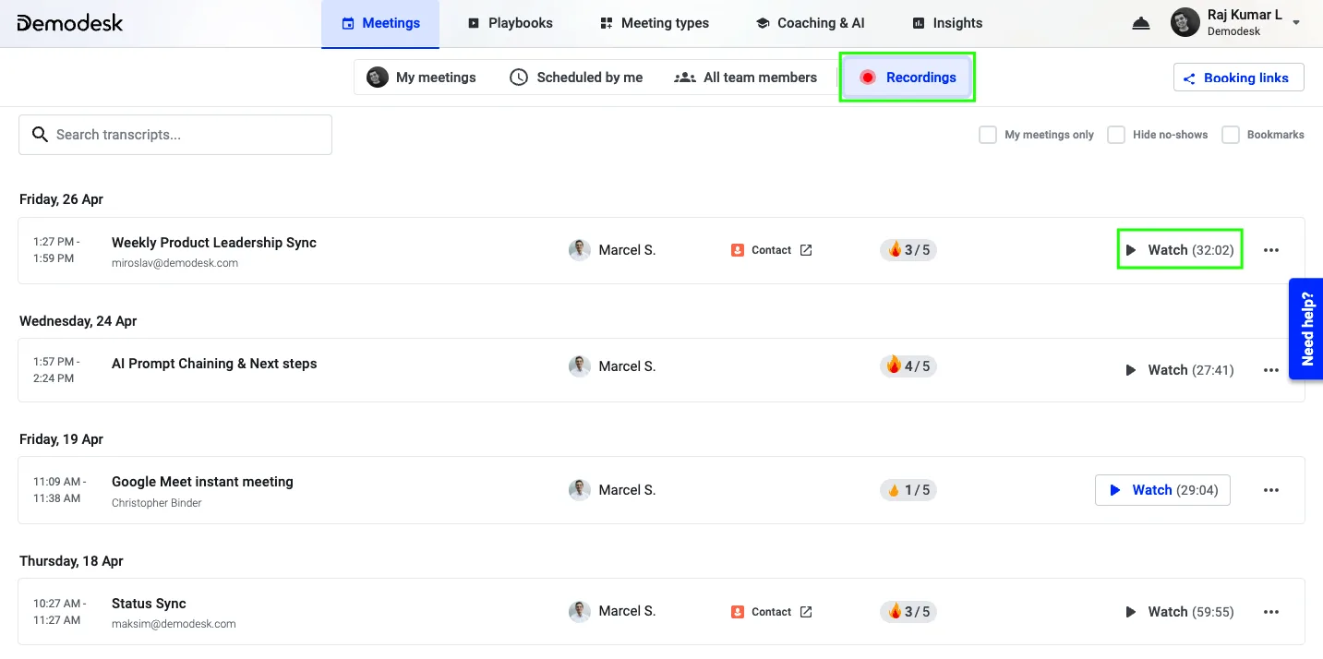Image resolution: width=1323 pixels, height=659 pixels.
Task: Click Marcel S. avatar in Weekly Product Leadership row
Action: 580,250
